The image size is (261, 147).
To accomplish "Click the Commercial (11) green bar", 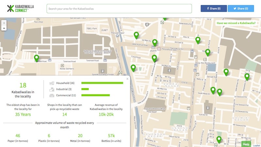I will coord(96,95).
